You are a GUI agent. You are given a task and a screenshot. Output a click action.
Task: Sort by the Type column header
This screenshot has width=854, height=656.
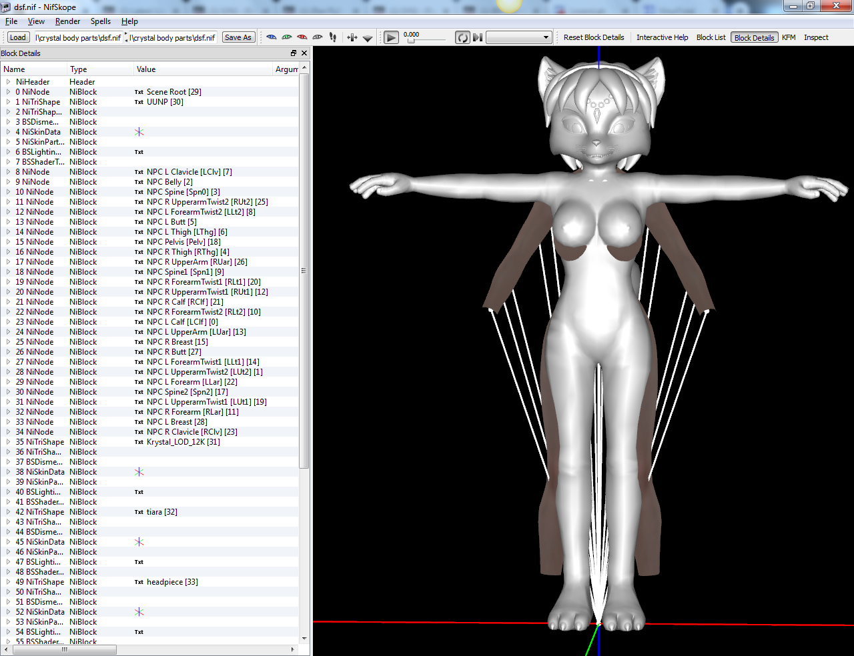click(100, 69)
